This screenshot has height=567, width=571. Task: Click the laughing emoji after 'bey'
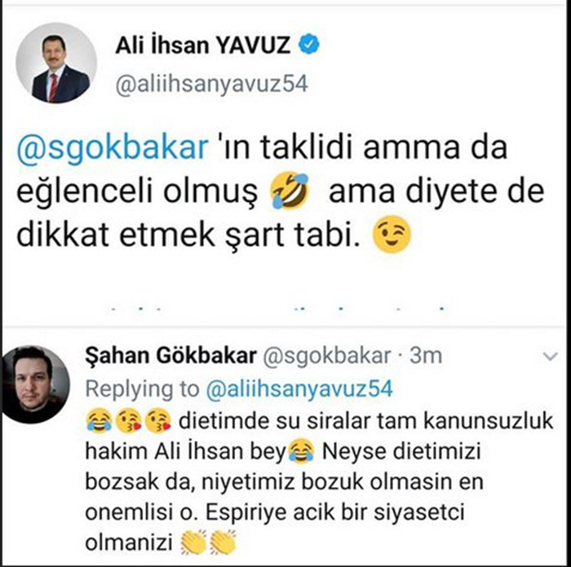tap(301, 451)
